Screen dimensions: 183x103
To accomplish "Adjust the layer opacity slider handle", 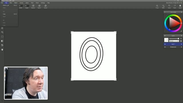I will coord(178,39).
